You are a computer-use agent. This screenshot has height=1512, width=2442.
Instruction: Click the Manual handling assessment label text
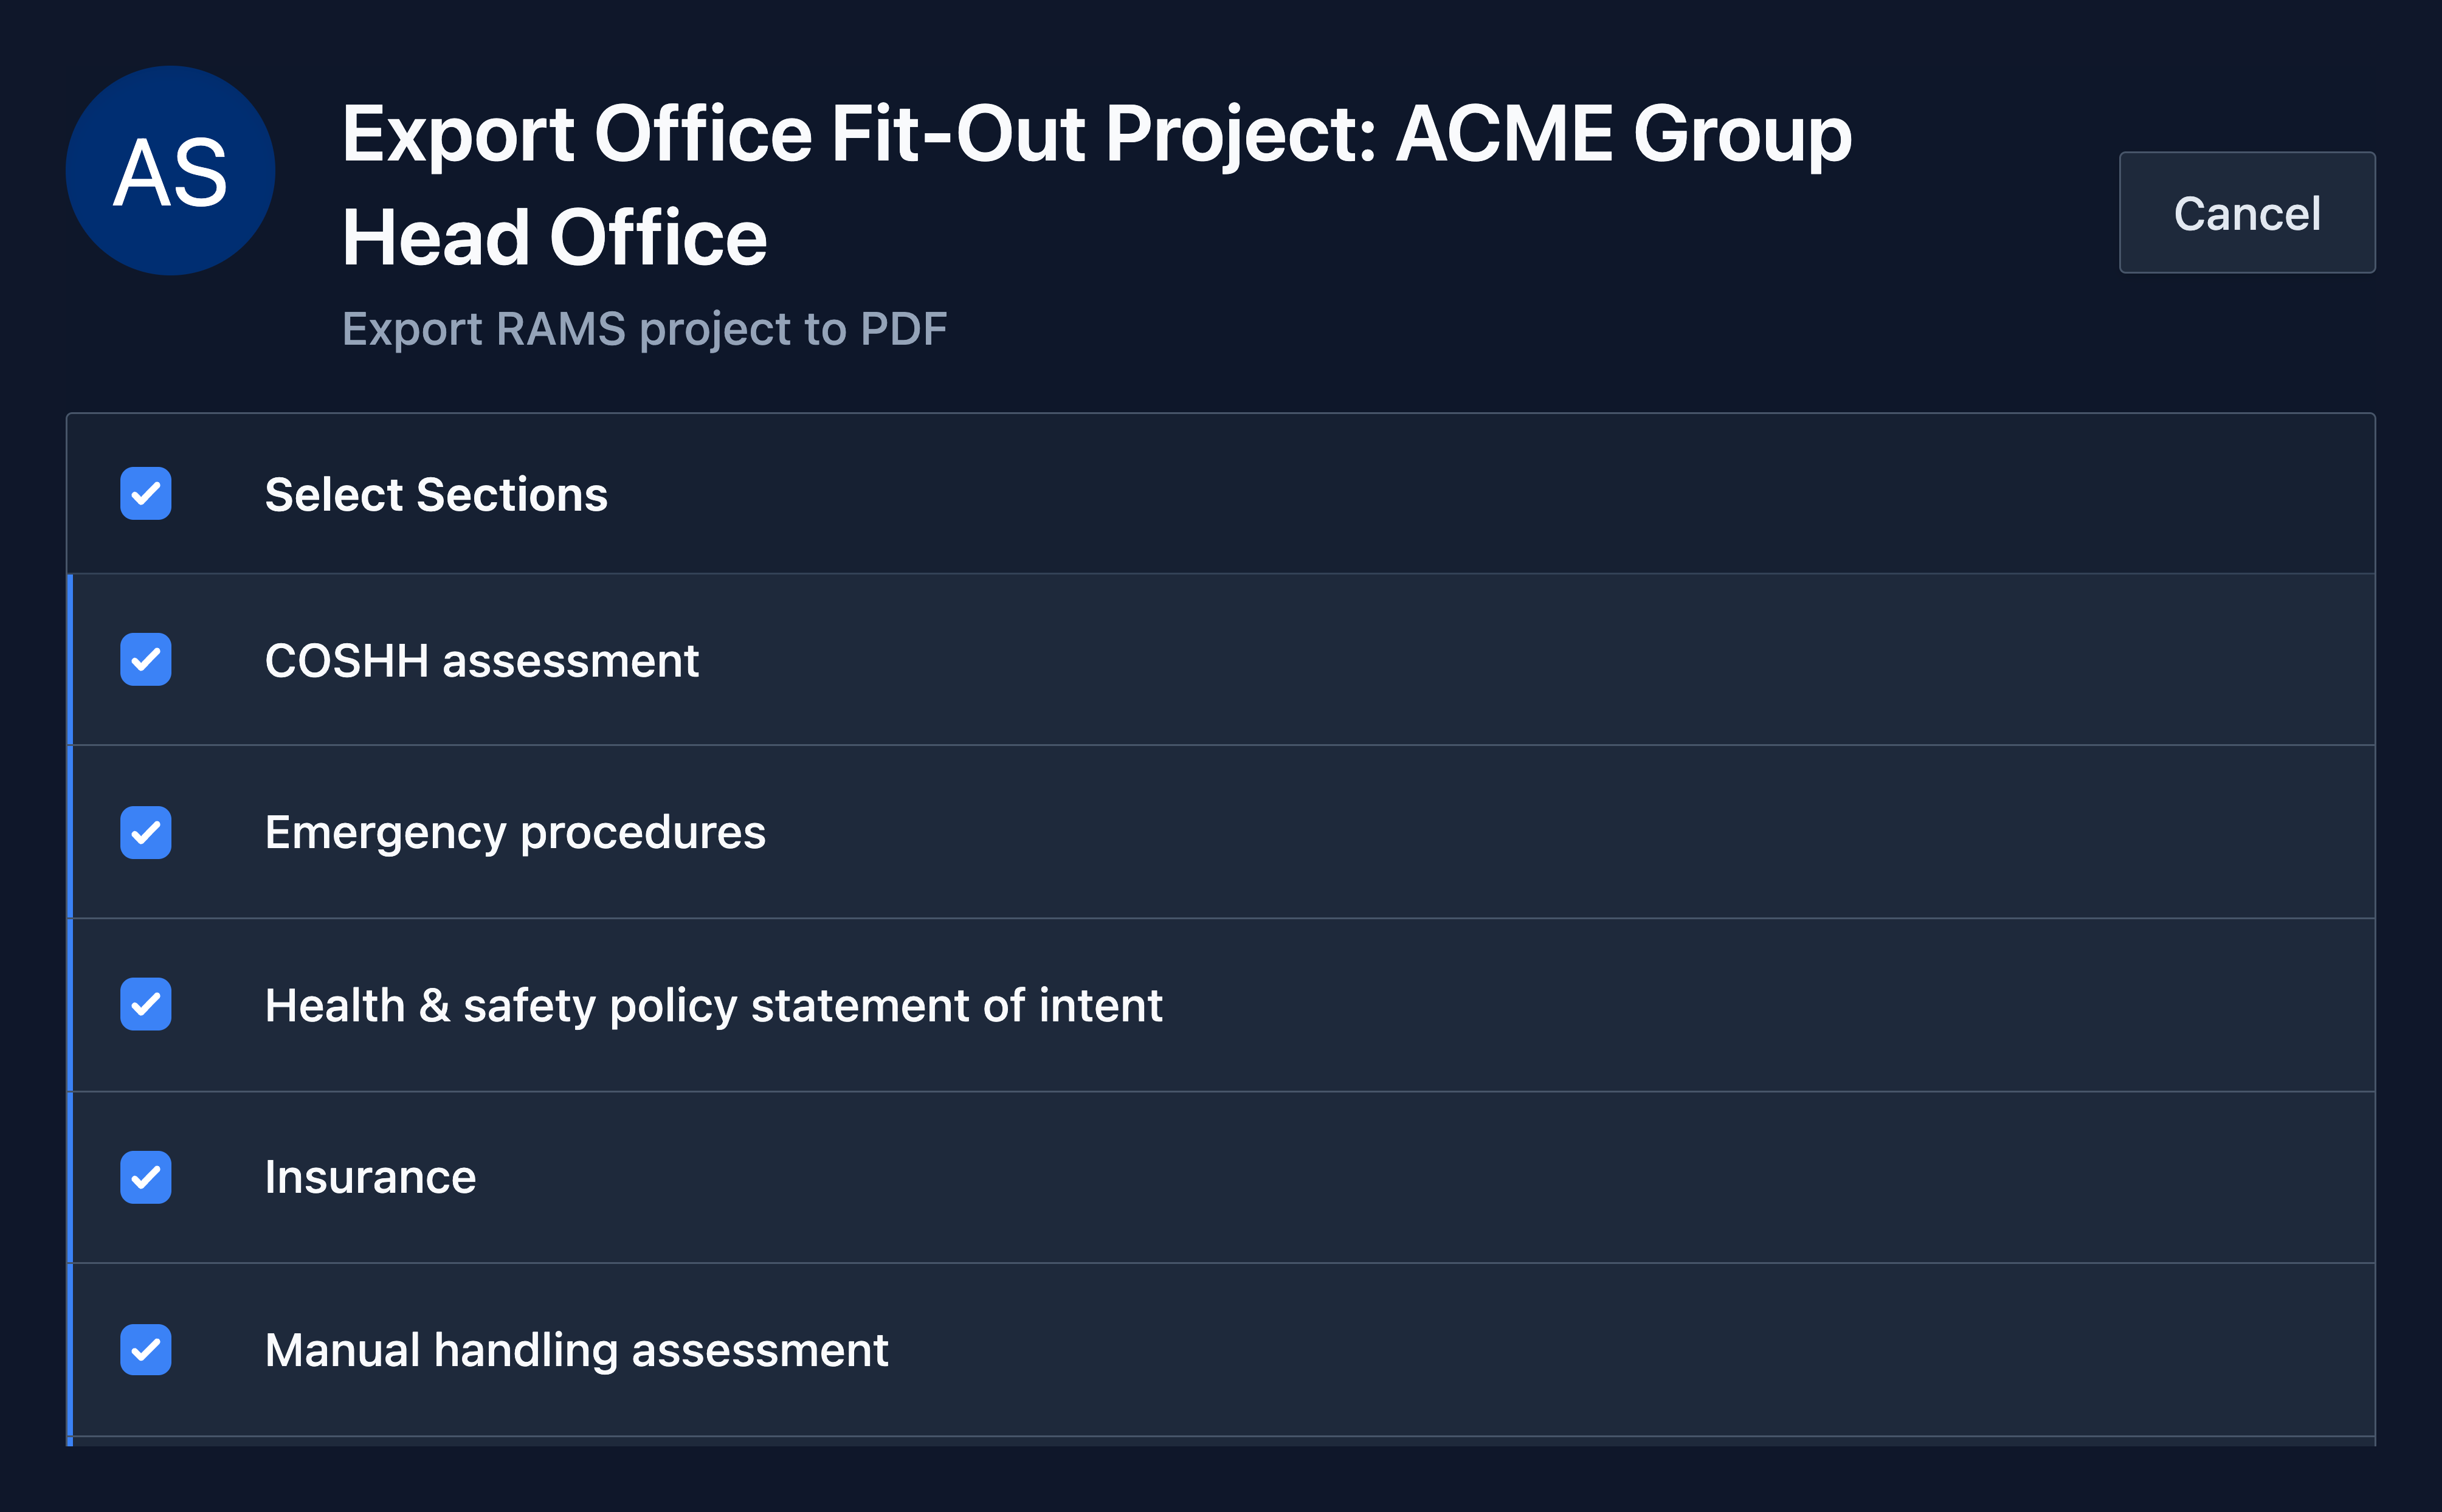point(576,1351)
